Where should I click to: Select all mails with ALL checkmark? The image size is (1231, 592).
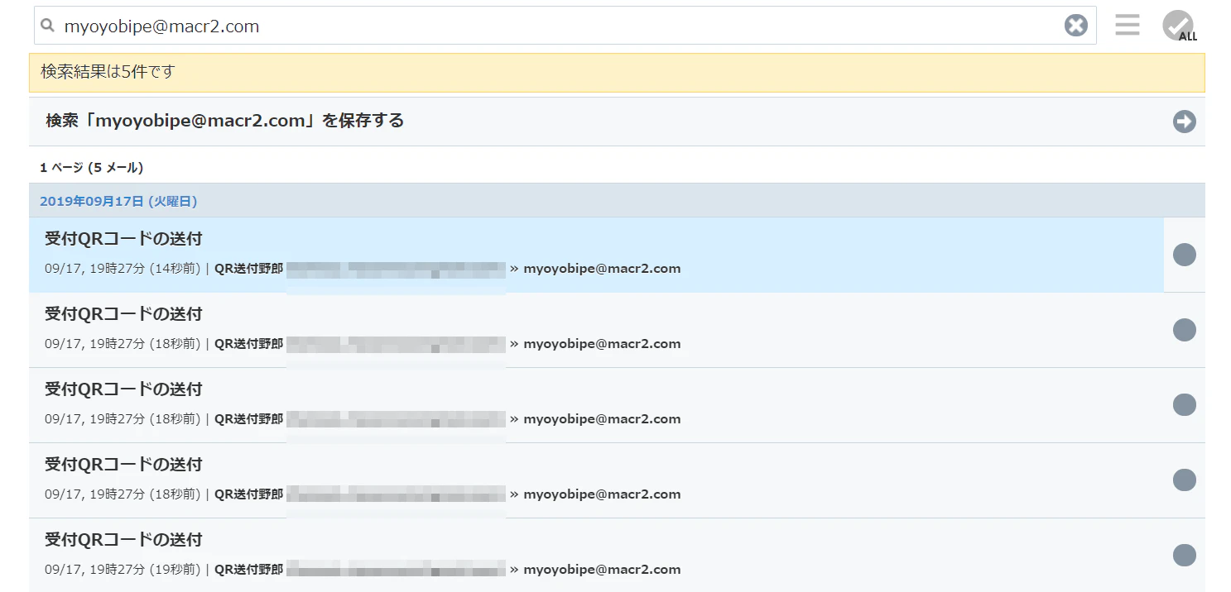(1179, 26)
